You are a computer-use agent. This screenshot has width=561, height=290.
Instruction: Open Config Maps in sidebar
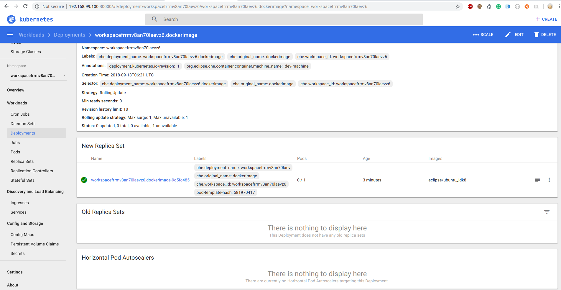[22, 235]
